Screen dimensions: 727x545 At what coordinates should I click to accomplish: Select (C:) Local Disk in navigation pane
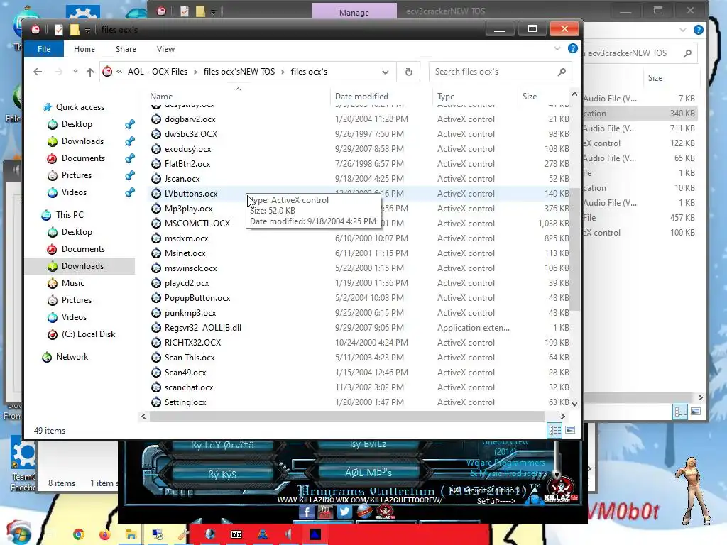[x=88, y=334]
